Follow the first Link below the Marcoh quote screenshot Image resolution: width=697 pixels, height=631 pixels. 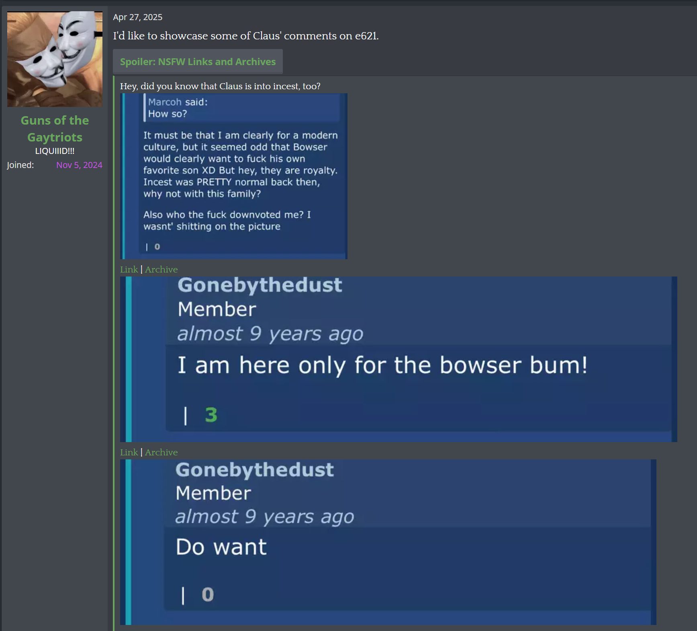point(129,269)
